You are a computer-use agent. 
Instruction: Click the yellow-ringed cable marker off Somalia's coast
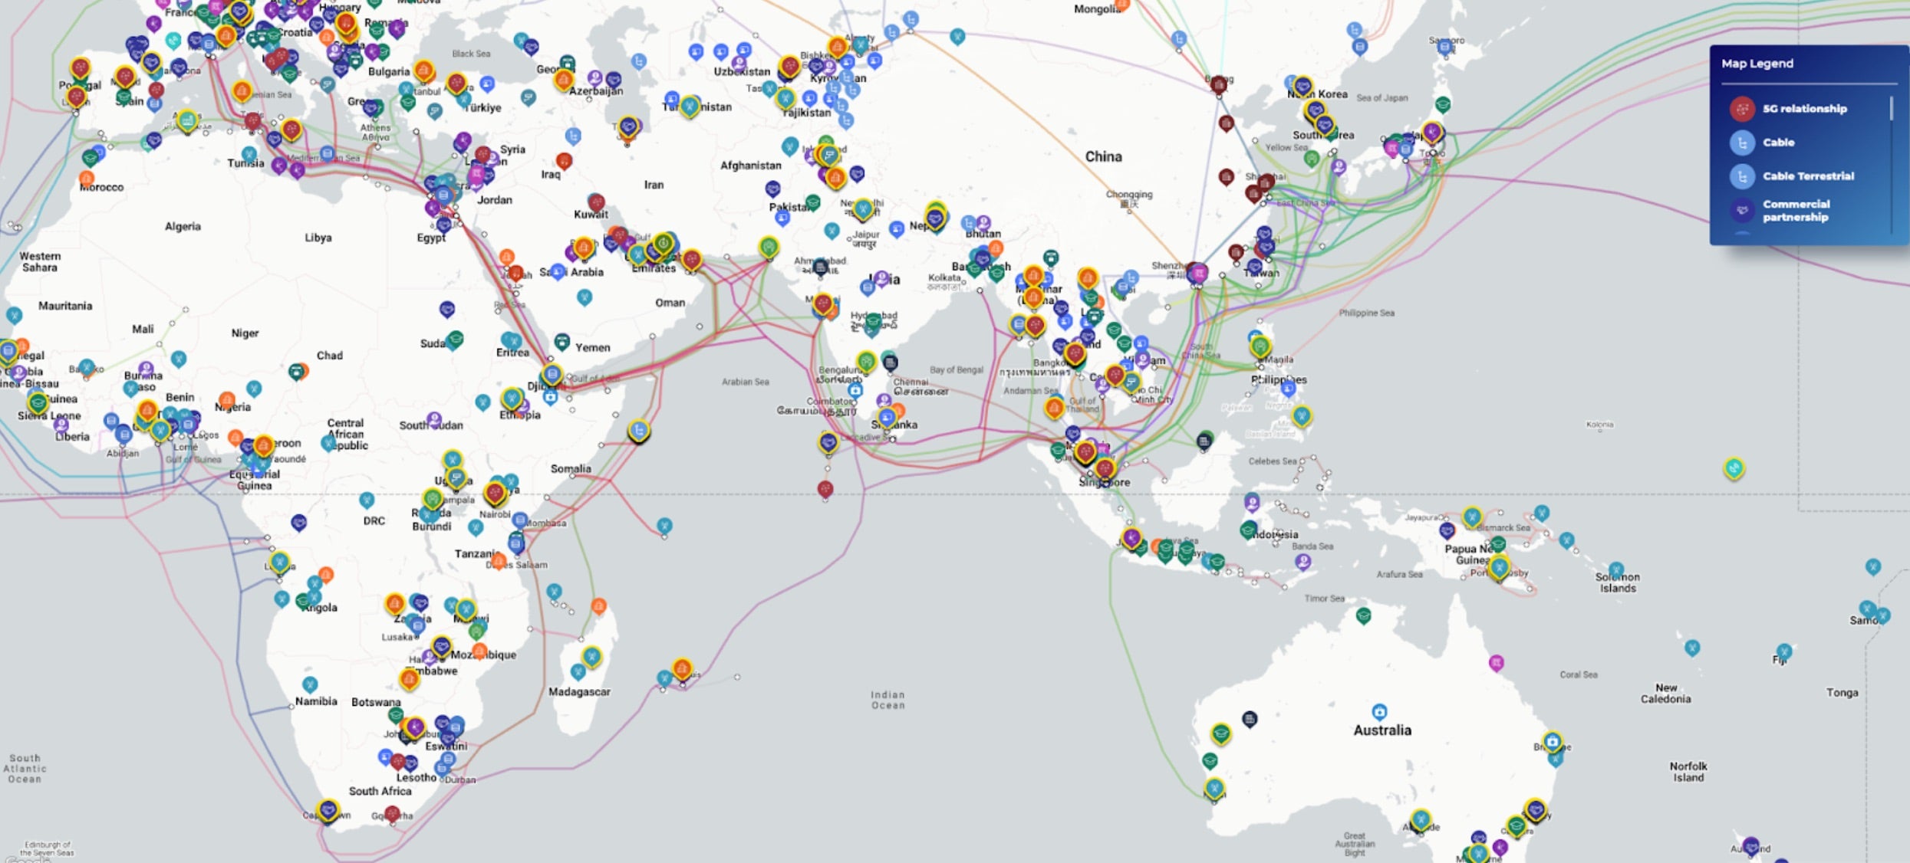click(638, 431)
